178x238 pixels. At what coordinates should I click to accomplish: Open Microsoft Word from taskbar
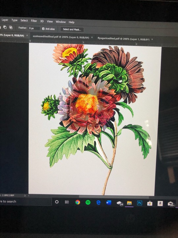(108, 203)
